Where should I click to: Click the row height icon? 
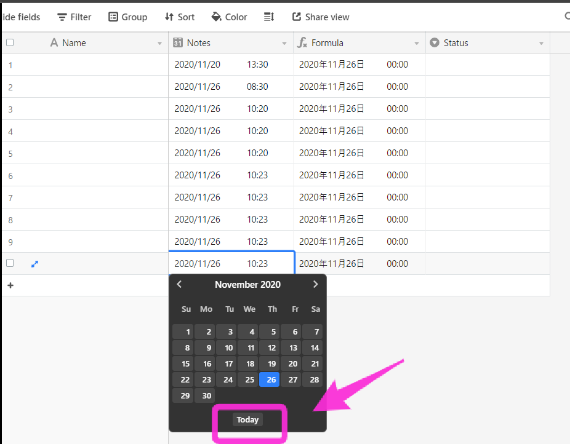(x=269, y=17)
